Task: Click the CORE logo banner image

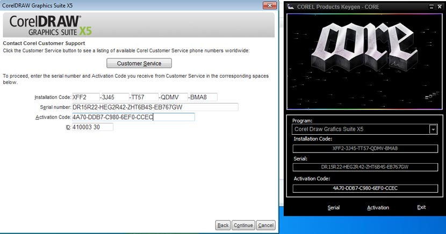Action: [364, 62]
